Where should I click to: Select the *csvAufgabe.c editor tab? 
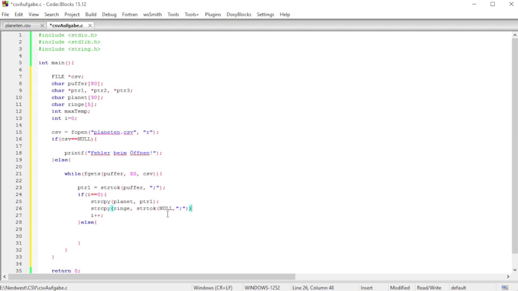pos(66,25)
